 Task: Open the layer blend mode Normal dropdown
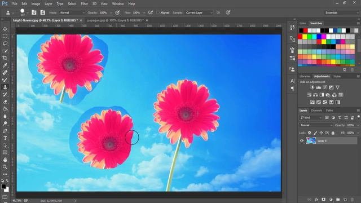[x=316, y=125]
